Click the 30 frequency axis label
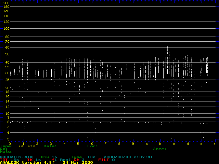Screen dimensions: 219x164 (7, 73)
